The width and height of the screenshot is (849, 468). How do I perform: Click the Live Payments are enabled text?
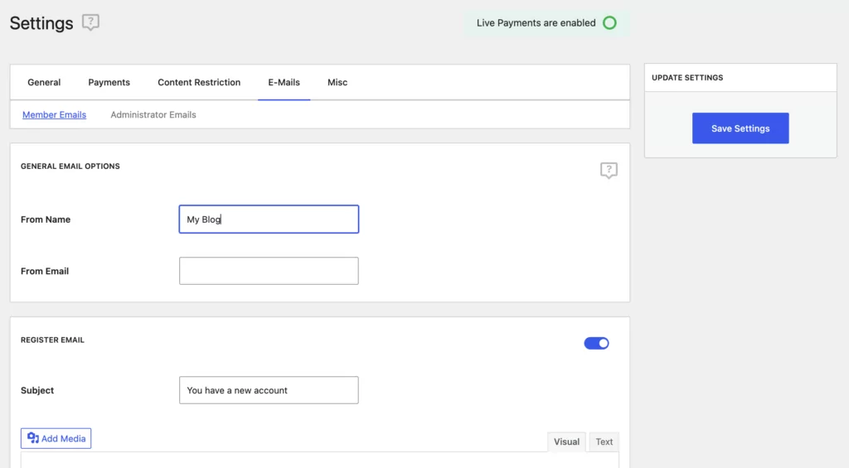point(536,22)
